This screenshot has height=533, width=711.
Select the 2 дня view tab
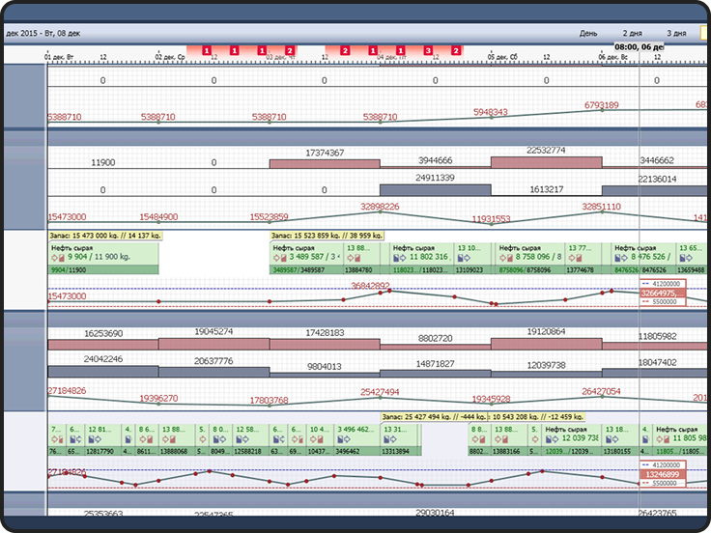[x=633, y=33]
